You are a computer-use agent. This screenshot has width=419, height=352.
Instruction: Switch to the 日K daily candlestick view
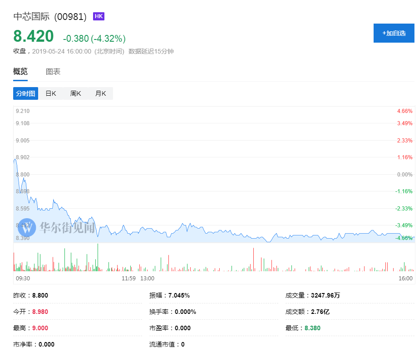coord(51,93)
